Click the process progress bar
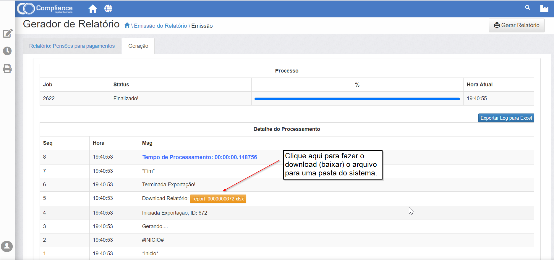Image resolution: width=554 pixels, height=260 pixels. pos(357,99)
